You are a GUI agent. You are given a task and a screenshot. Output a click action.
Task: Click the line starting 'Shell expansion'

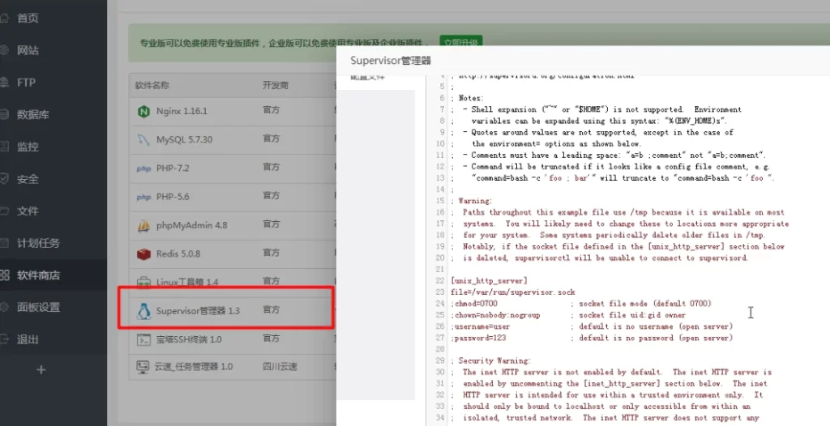pyautogui.click(x=596, y=109)
